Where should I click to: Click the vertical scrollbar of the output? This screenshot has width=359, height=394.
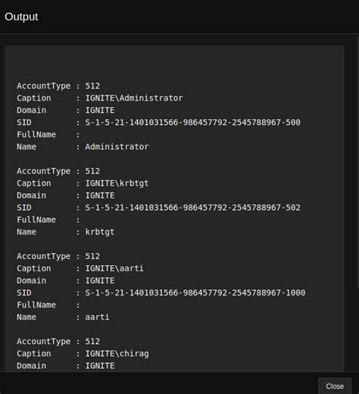[x=357, y=161]
